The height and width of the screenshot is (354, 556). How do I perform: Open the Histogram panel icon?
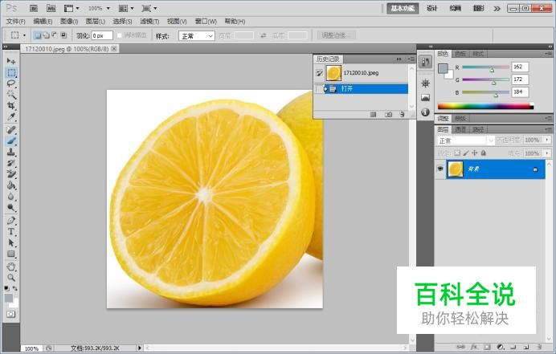pyautogui.click(x=425, y=97)
